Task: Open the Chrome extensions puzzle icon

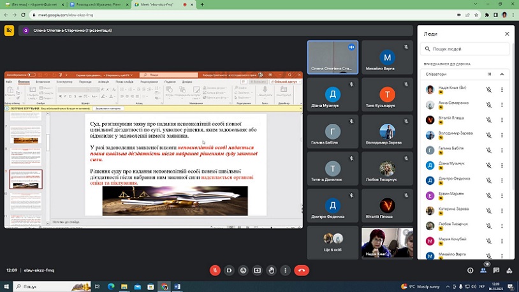Action: [487, 15]
